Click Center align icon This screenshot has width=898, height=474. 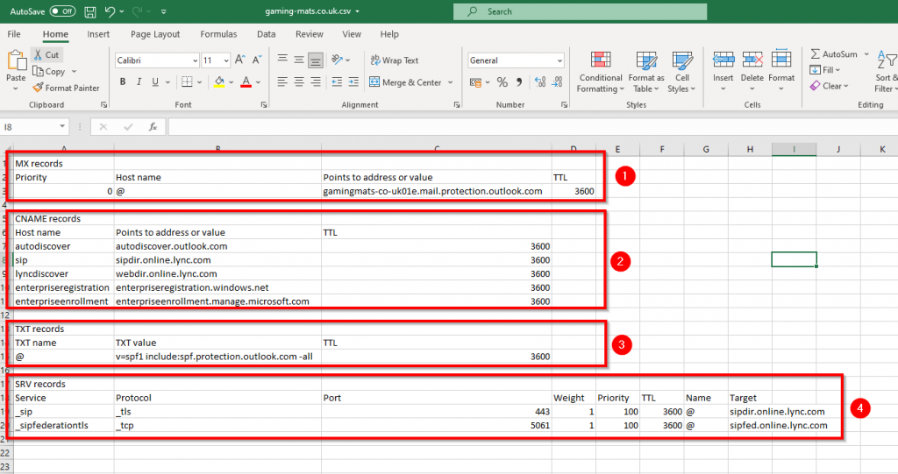[299, 81]
